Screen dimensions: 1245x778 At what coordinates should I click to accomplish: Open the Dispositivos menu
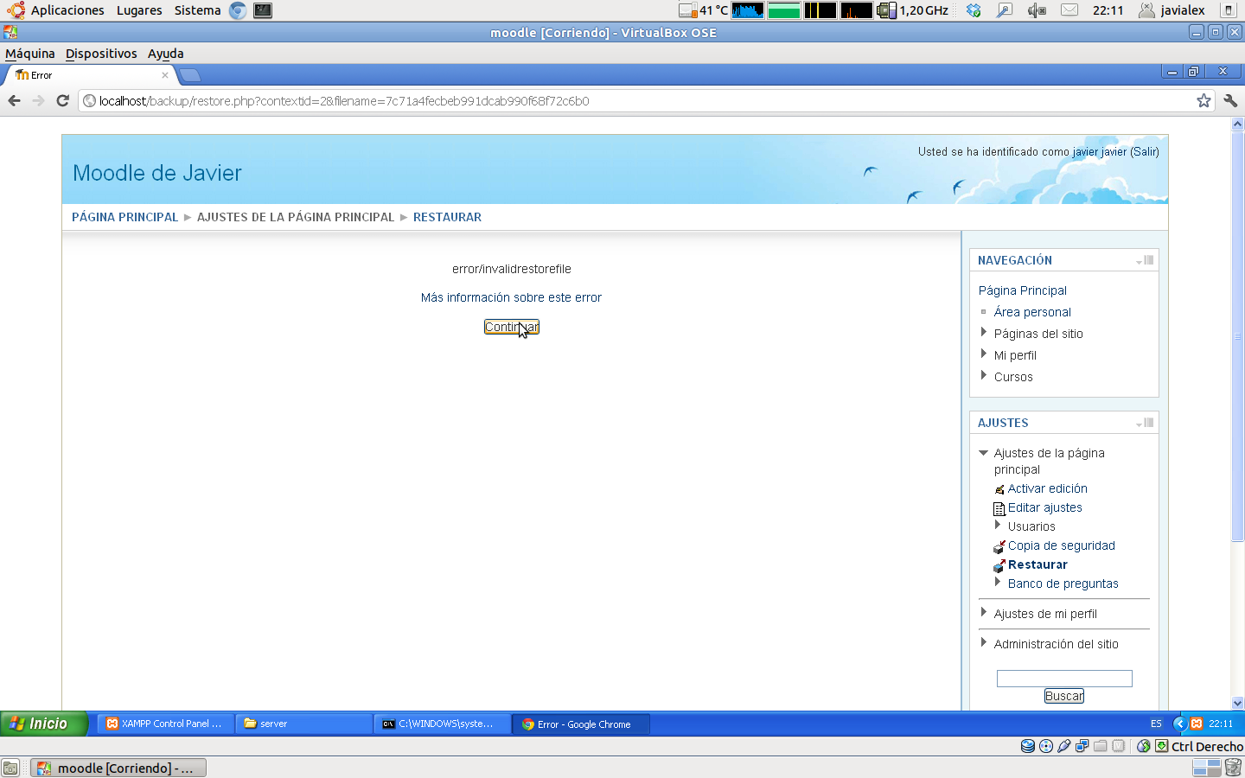pyautogui.click(x=101, y=54)
